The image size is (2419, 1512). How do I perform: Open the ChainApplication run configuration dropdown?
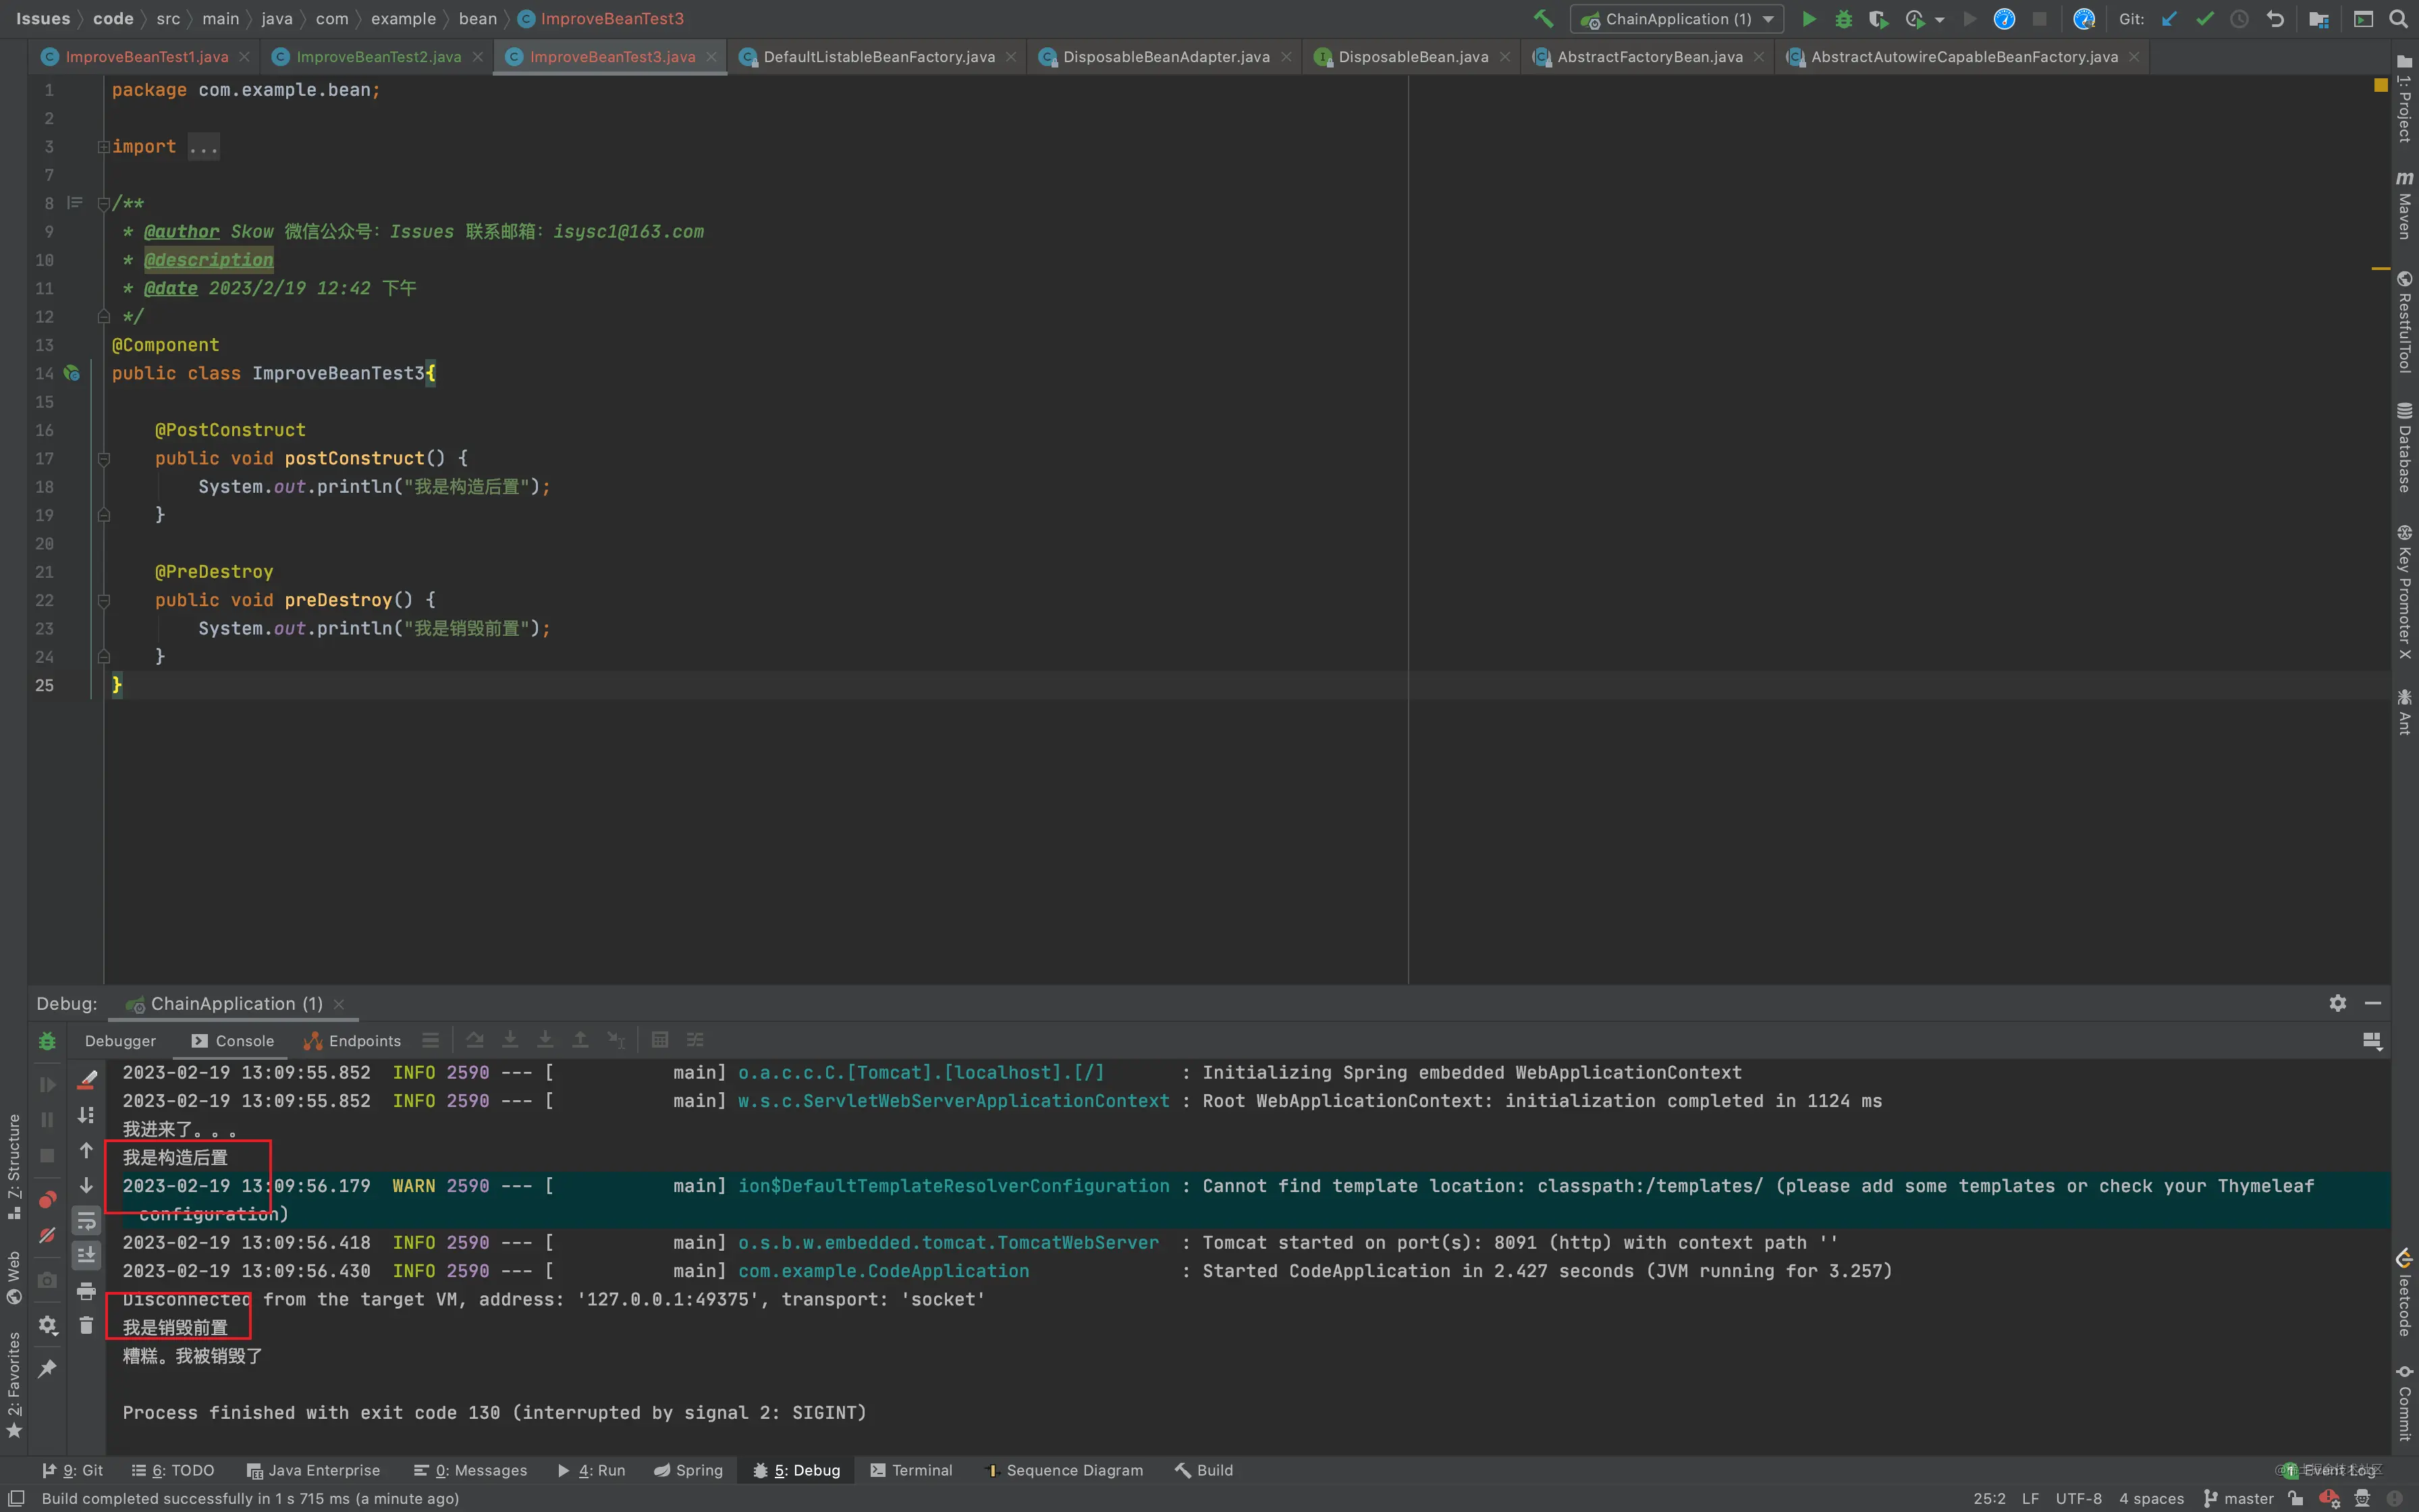tap(1677, 19)
